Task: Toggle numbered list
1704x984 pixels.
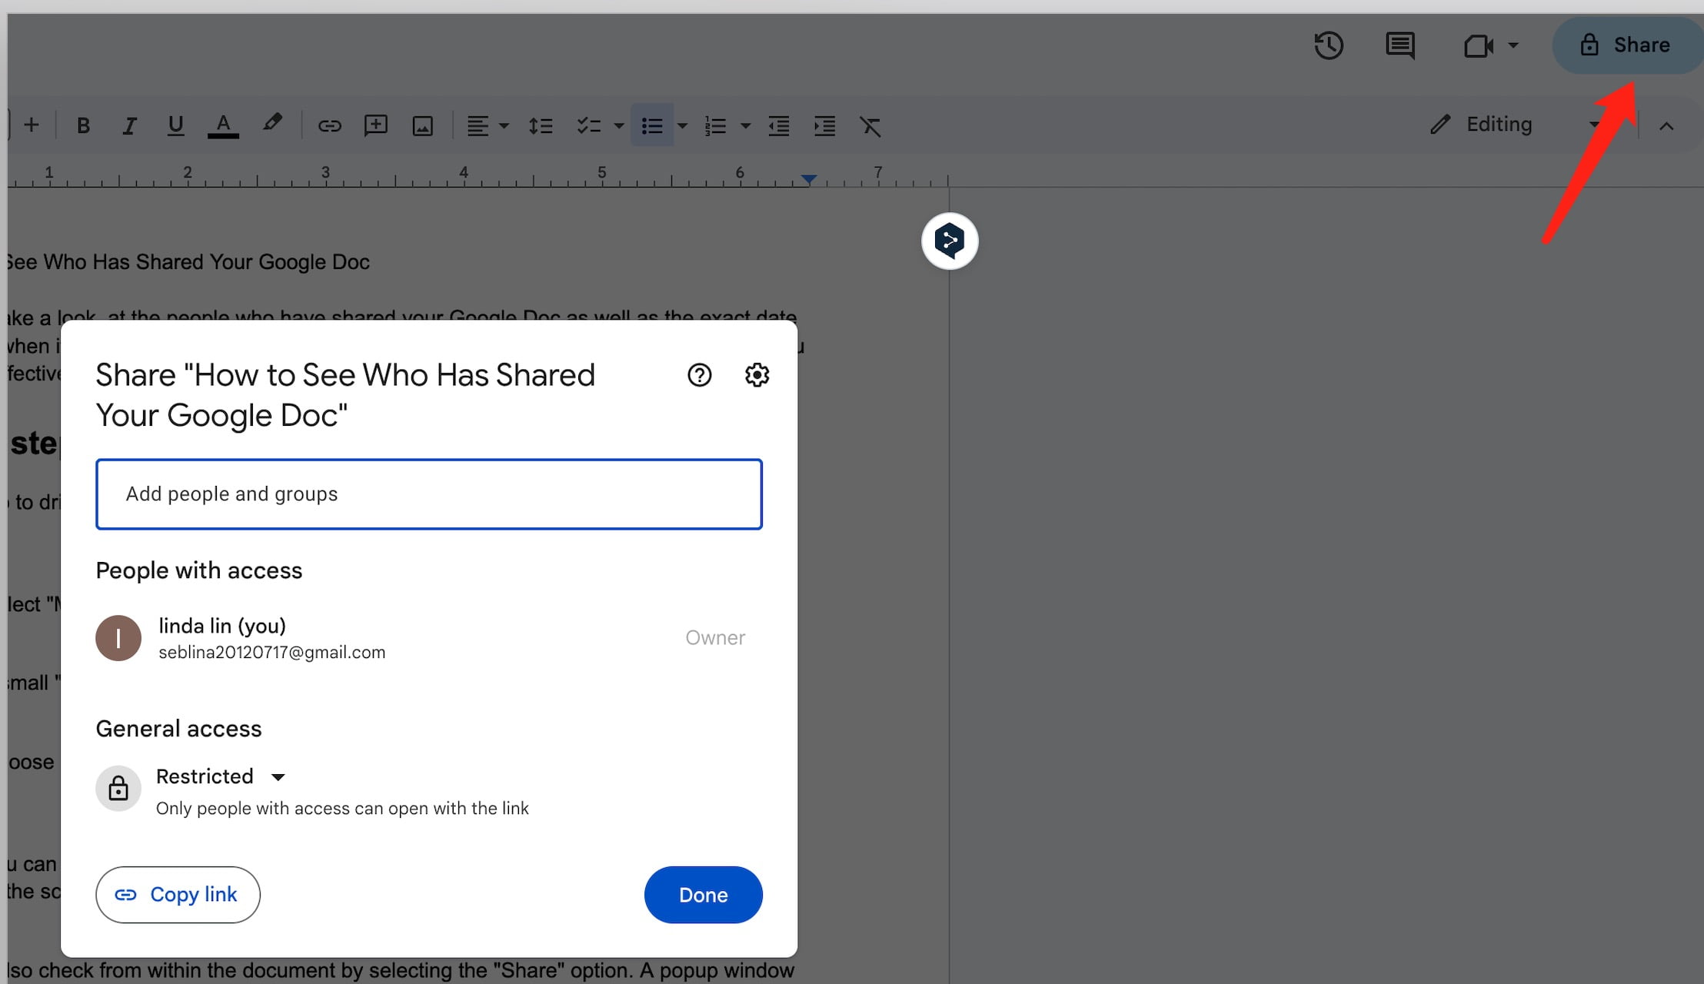Action: point(715,125)
